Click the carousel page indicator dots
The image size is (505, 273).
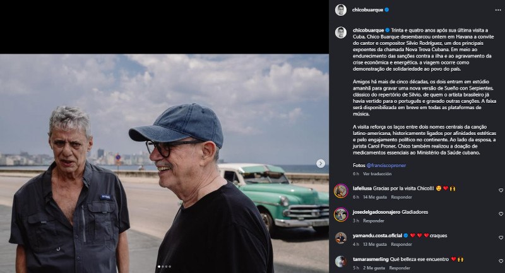coord(164,267)
